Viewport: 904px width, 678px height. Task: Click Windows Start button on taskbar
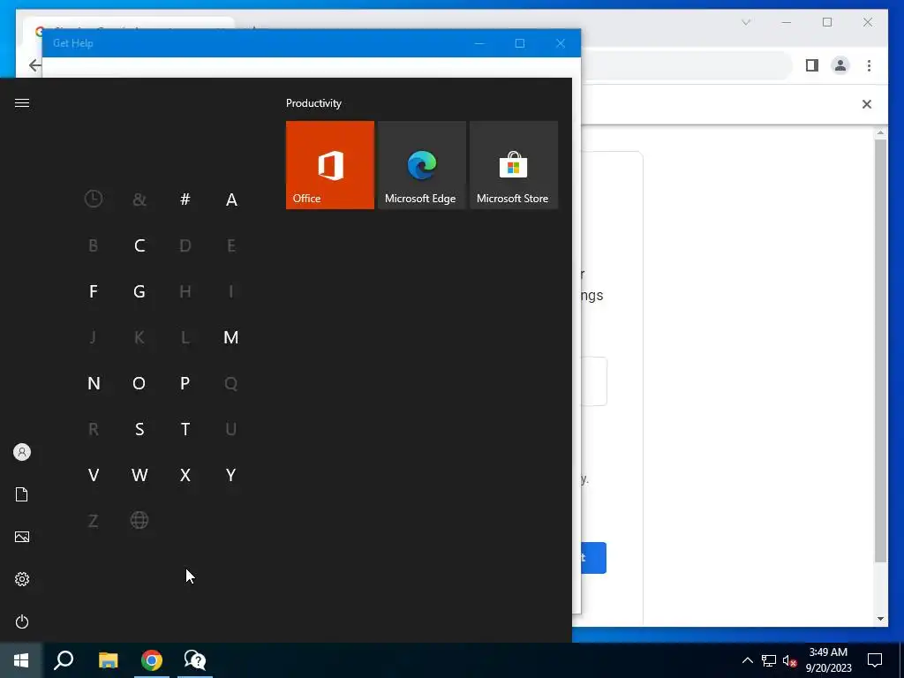point(21,660)
